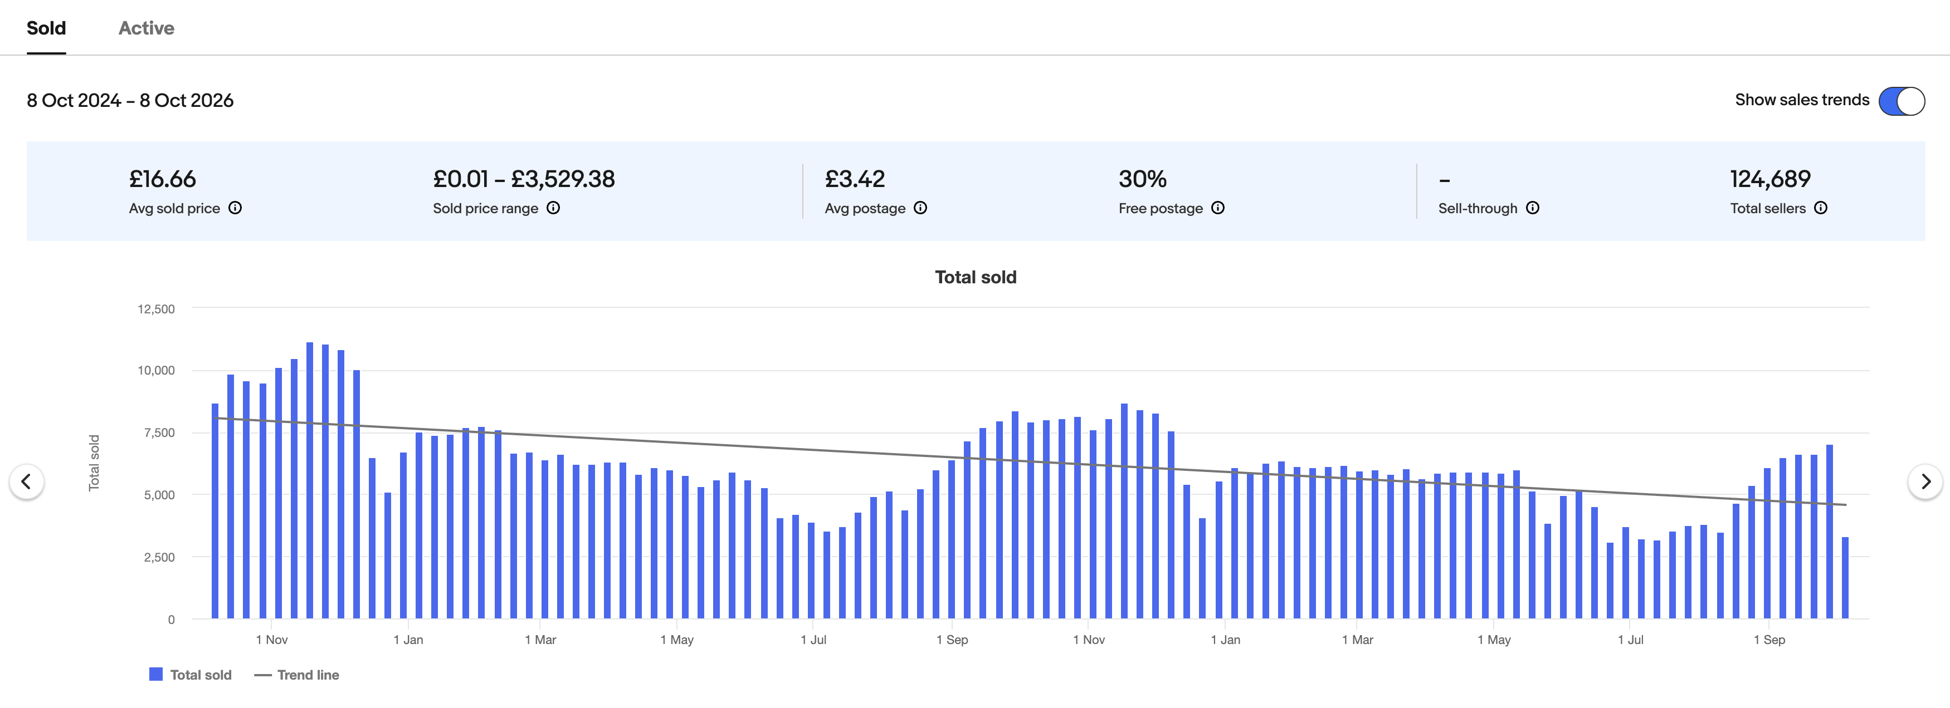1950x708 pixels.
Task: Select the £3.42 average postage value
Action: coord(855,179)
